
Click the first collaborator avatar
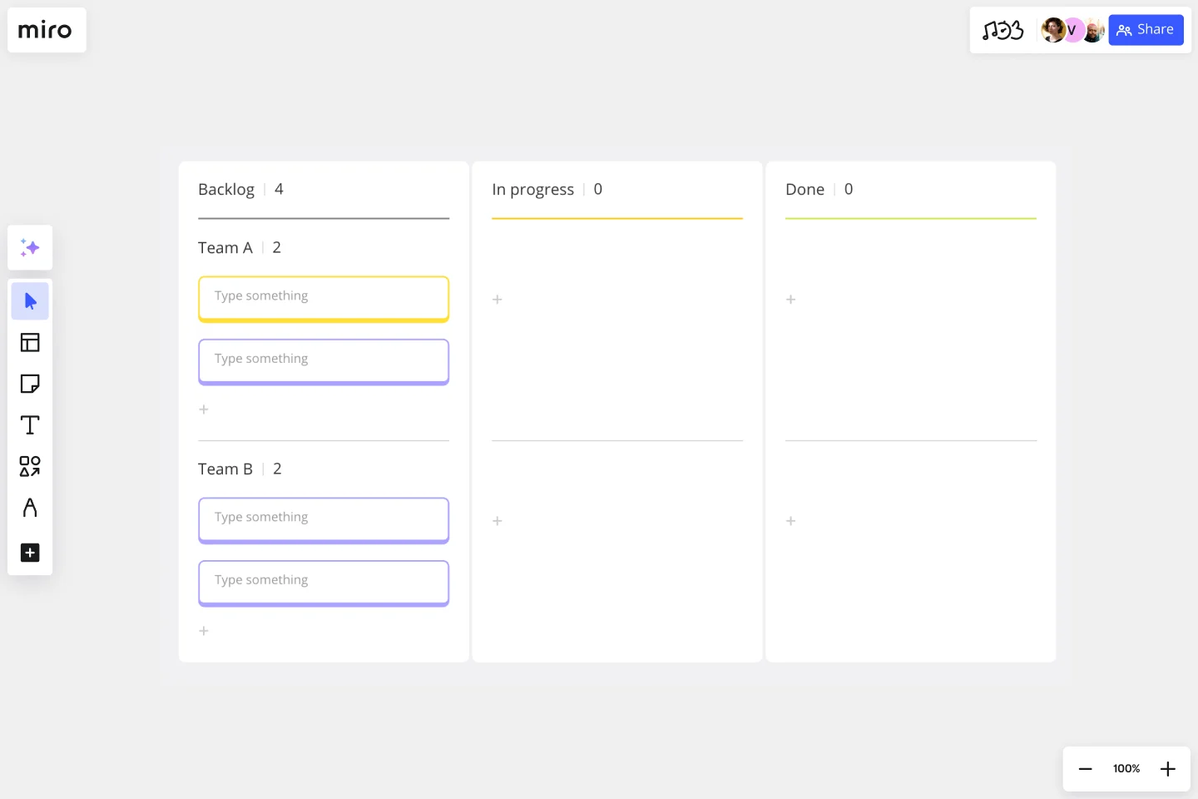[x=1052, y=30]
